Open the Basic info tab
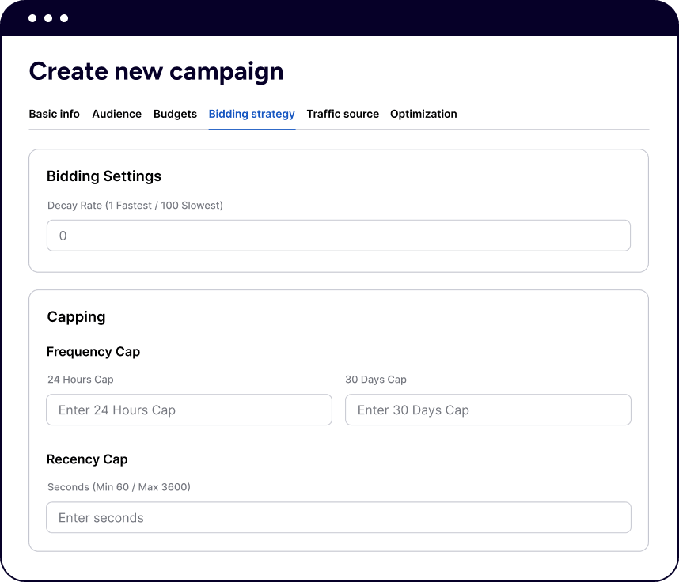Image resolution: width=679 pixels, height=582 pixels. pos(54,114)
